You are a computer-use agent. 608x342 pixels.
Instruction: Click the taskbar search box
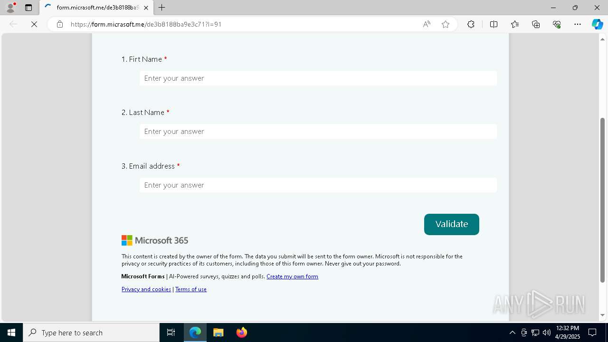pyautogui.click(x=91, y=332)
